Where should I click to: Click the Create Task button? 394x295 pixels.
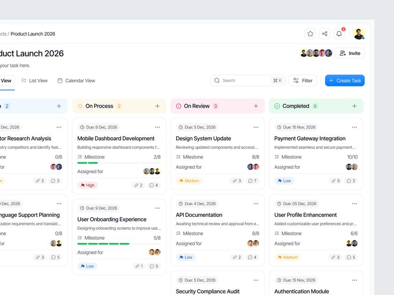(x=345, y=81)
